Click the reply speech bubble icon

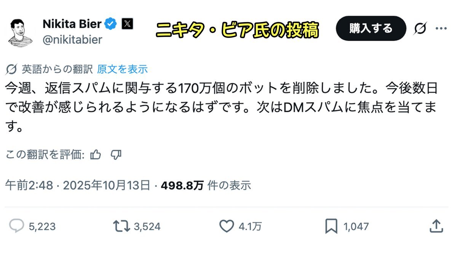16,226
